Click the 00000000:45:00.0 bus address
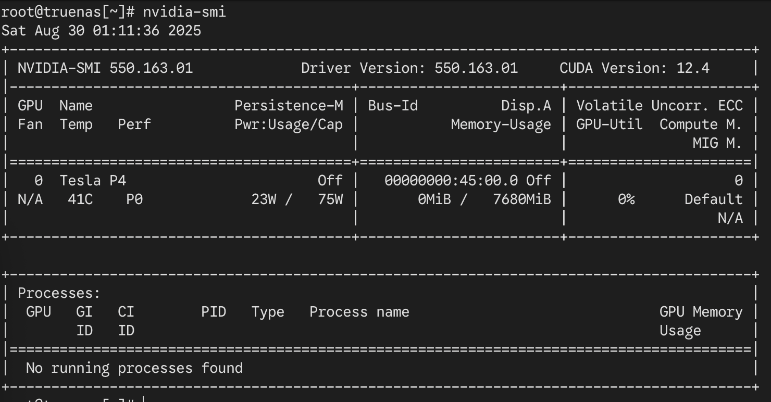The image size is (771, 402). pos(451,181)
